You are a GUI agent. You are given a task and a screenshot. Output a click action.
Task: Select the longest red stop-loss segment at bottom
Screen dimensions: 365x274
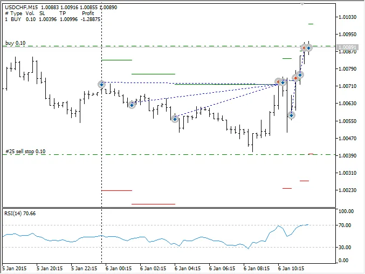tap(154, 204)
